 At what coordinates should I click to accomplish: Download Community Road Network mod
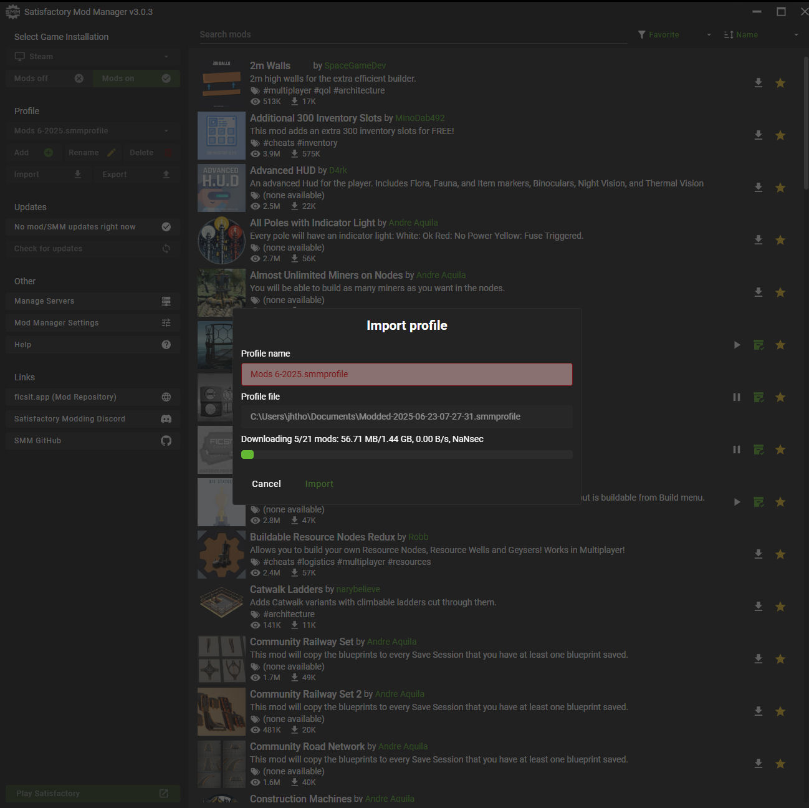pos(759,764)
